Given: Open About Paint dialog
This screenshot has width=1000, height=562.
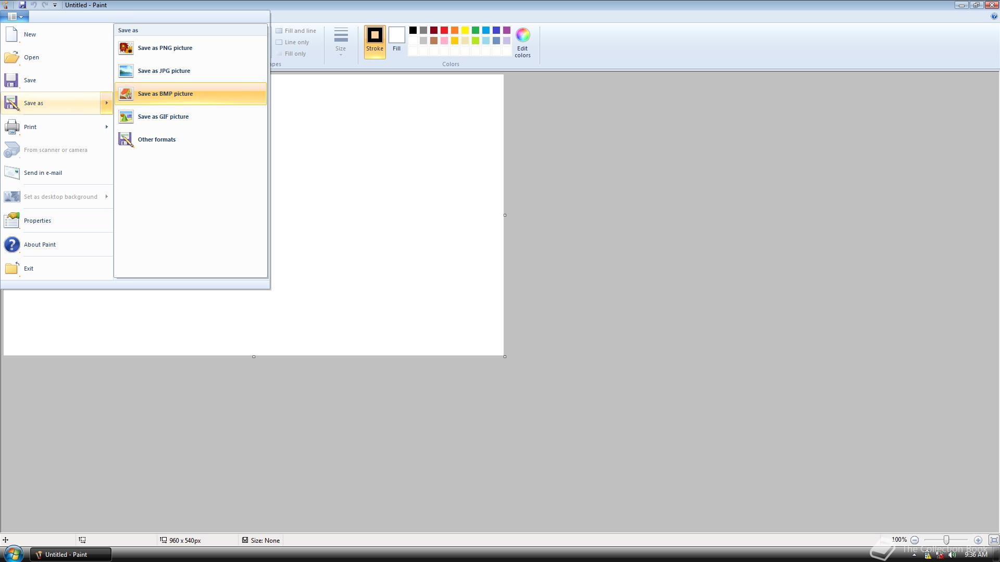Looking at the screenshot, I should (x=57, y=245).
